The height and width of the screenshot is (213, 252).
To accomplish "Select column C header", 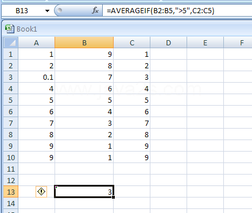I will pos(132,42).
